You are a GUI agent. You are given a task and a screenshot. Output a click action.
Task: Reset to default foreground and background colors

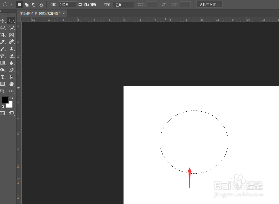[x=3, y=107]
